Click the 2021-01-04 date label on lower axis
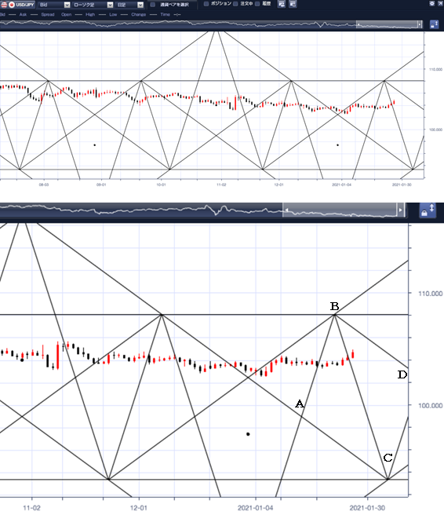Viewport: 444px width, 515px height. [255, 508]
